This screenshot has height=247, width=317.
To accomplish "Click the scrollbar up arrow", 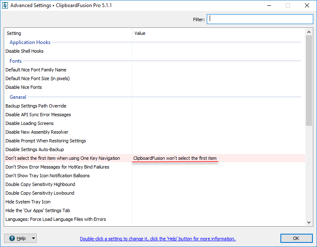I will 309,32.
